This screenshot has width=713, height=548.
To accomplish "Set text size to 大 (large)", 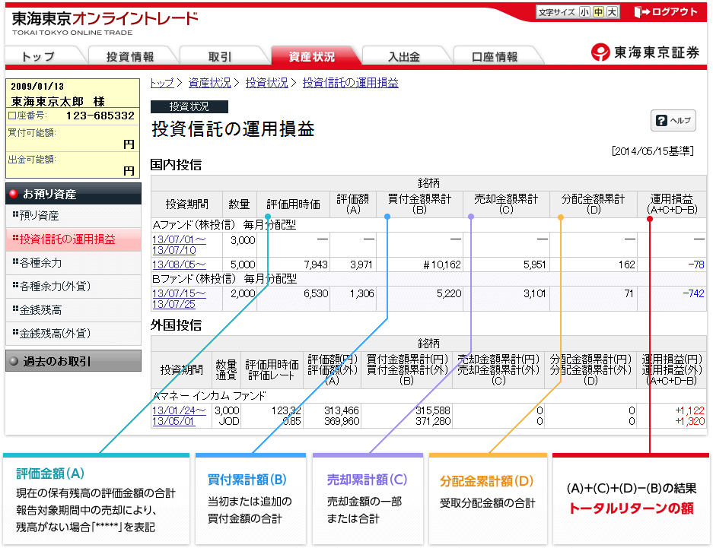I will [x=612, y=12].
